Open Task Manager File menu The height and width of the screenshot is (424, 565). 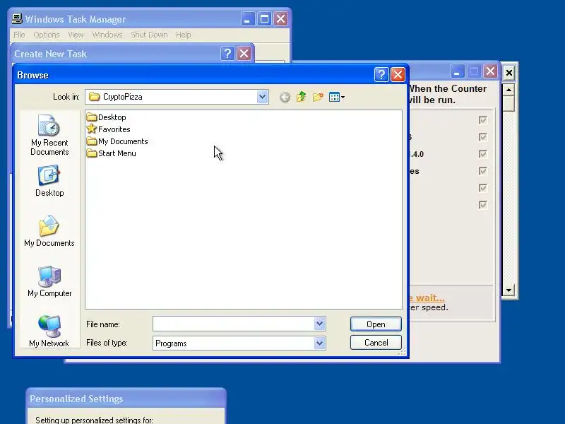[x=19, y=35]
